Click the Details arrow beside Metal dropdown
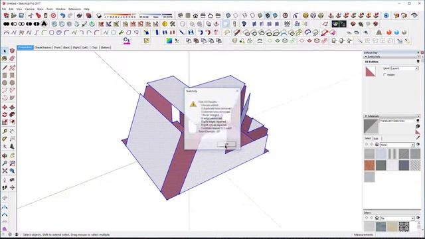This screenshot has height=239, width=425. tap(418, 145)
